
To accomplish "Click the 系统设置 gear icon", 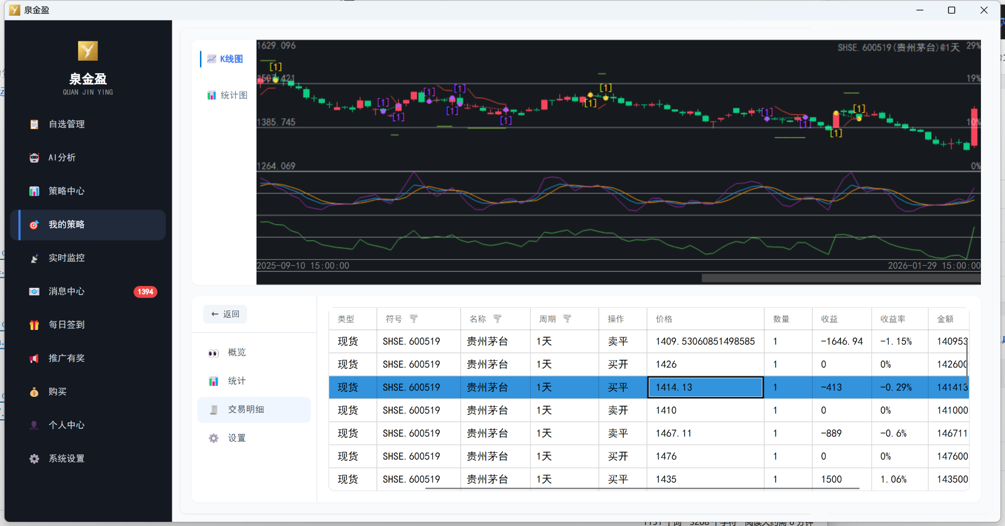I will pyautogui.click(x=35, y=459).
